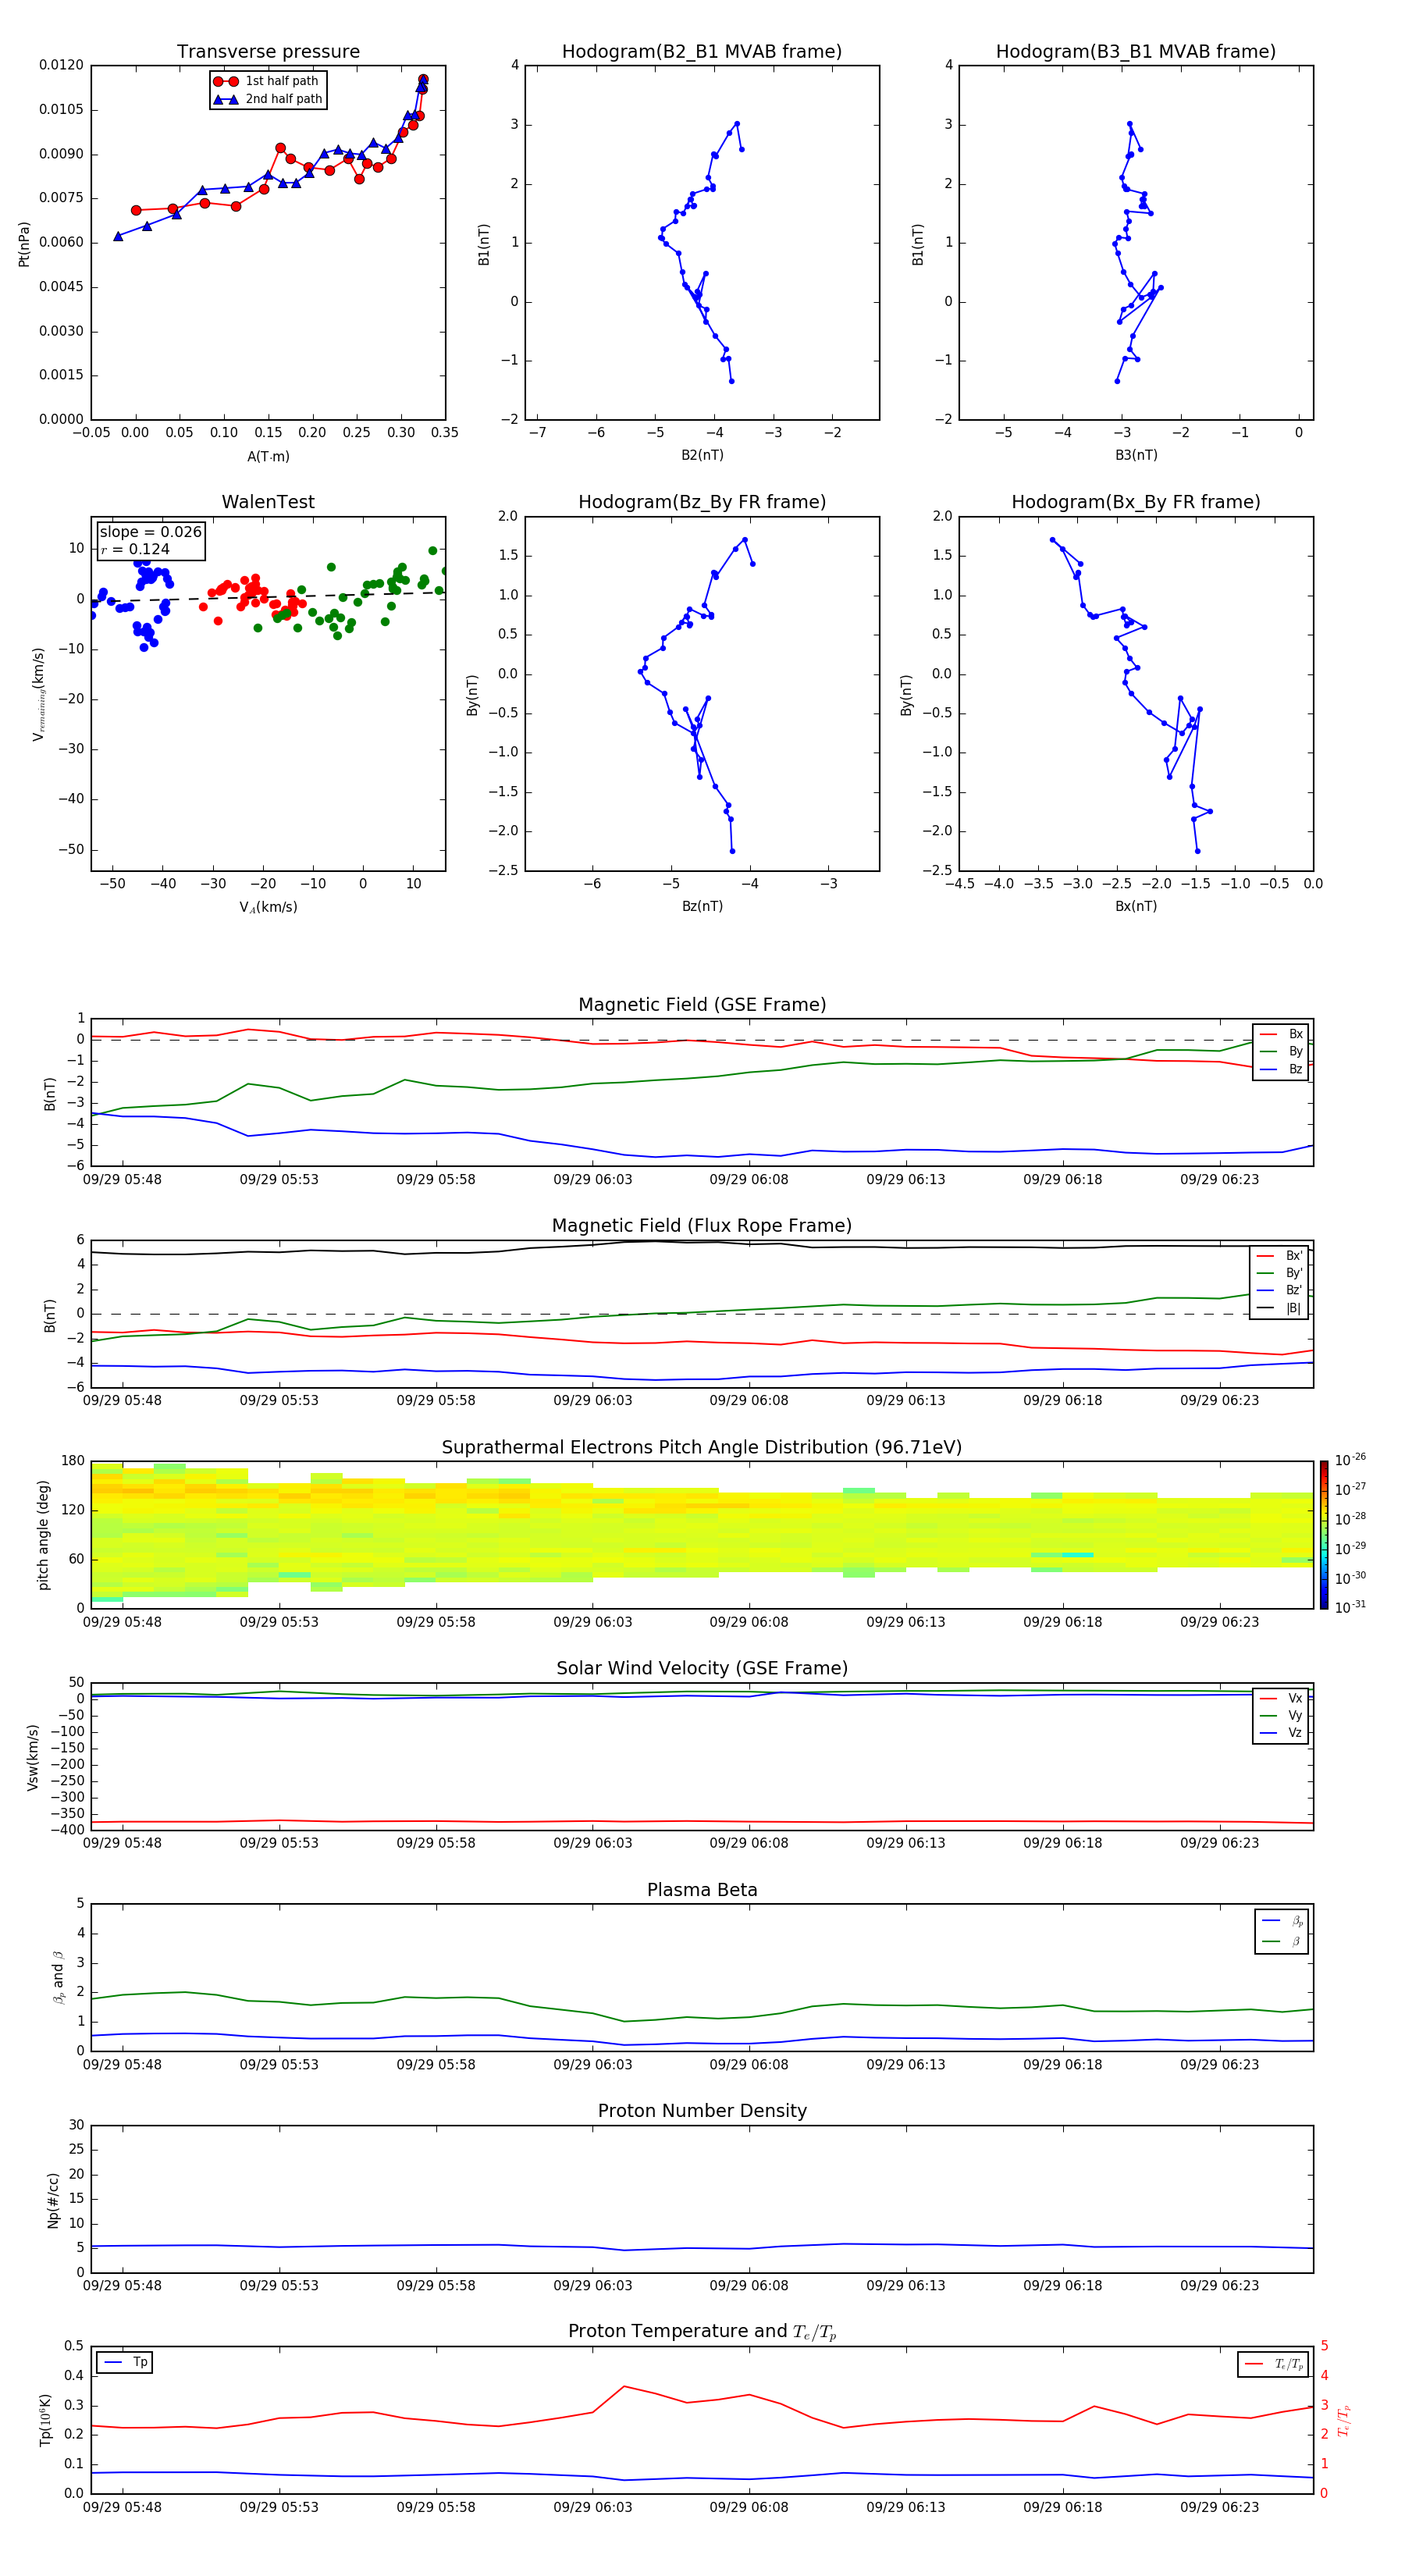Click the 'B2(nT)' x-axis label
Image resolution: width=1405 pixels, height=2576 pixels.
[x=702, y=455]
